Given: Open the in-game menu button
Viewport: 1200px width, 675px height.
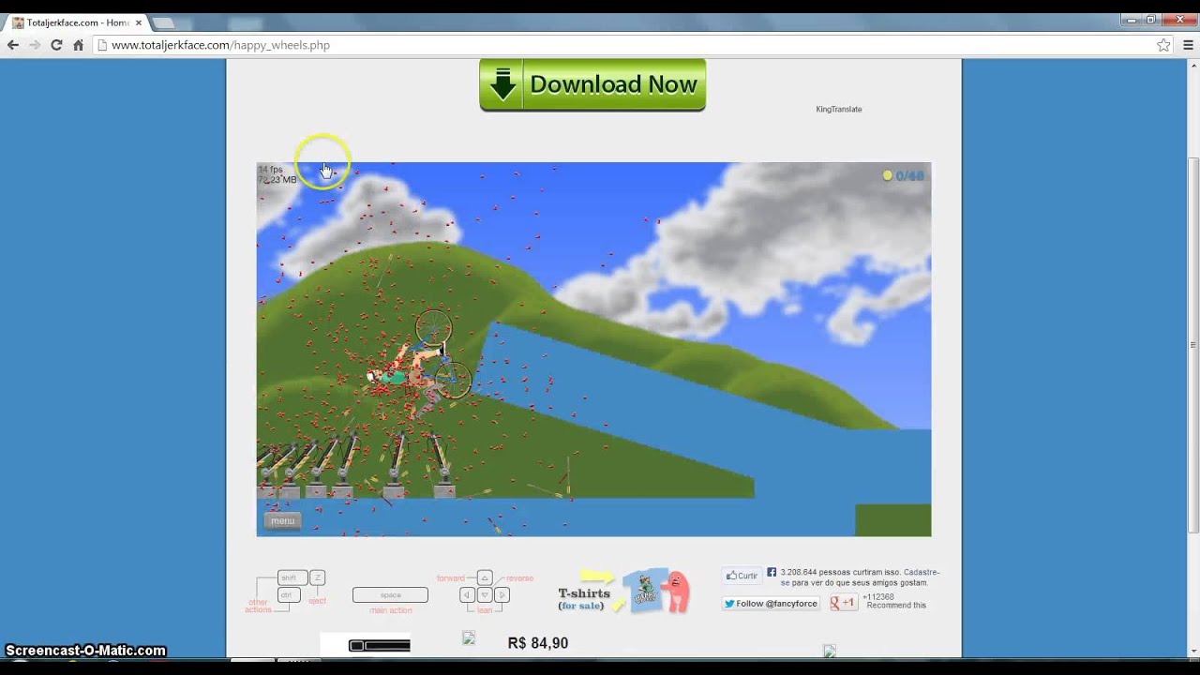Looking at the screenshot, I should [x=282, y=520].
